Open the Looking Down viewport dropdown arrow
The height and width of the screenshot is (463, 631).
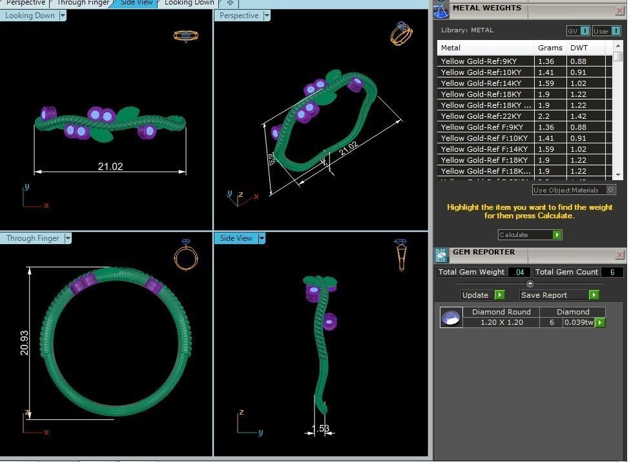coord(63,15)
